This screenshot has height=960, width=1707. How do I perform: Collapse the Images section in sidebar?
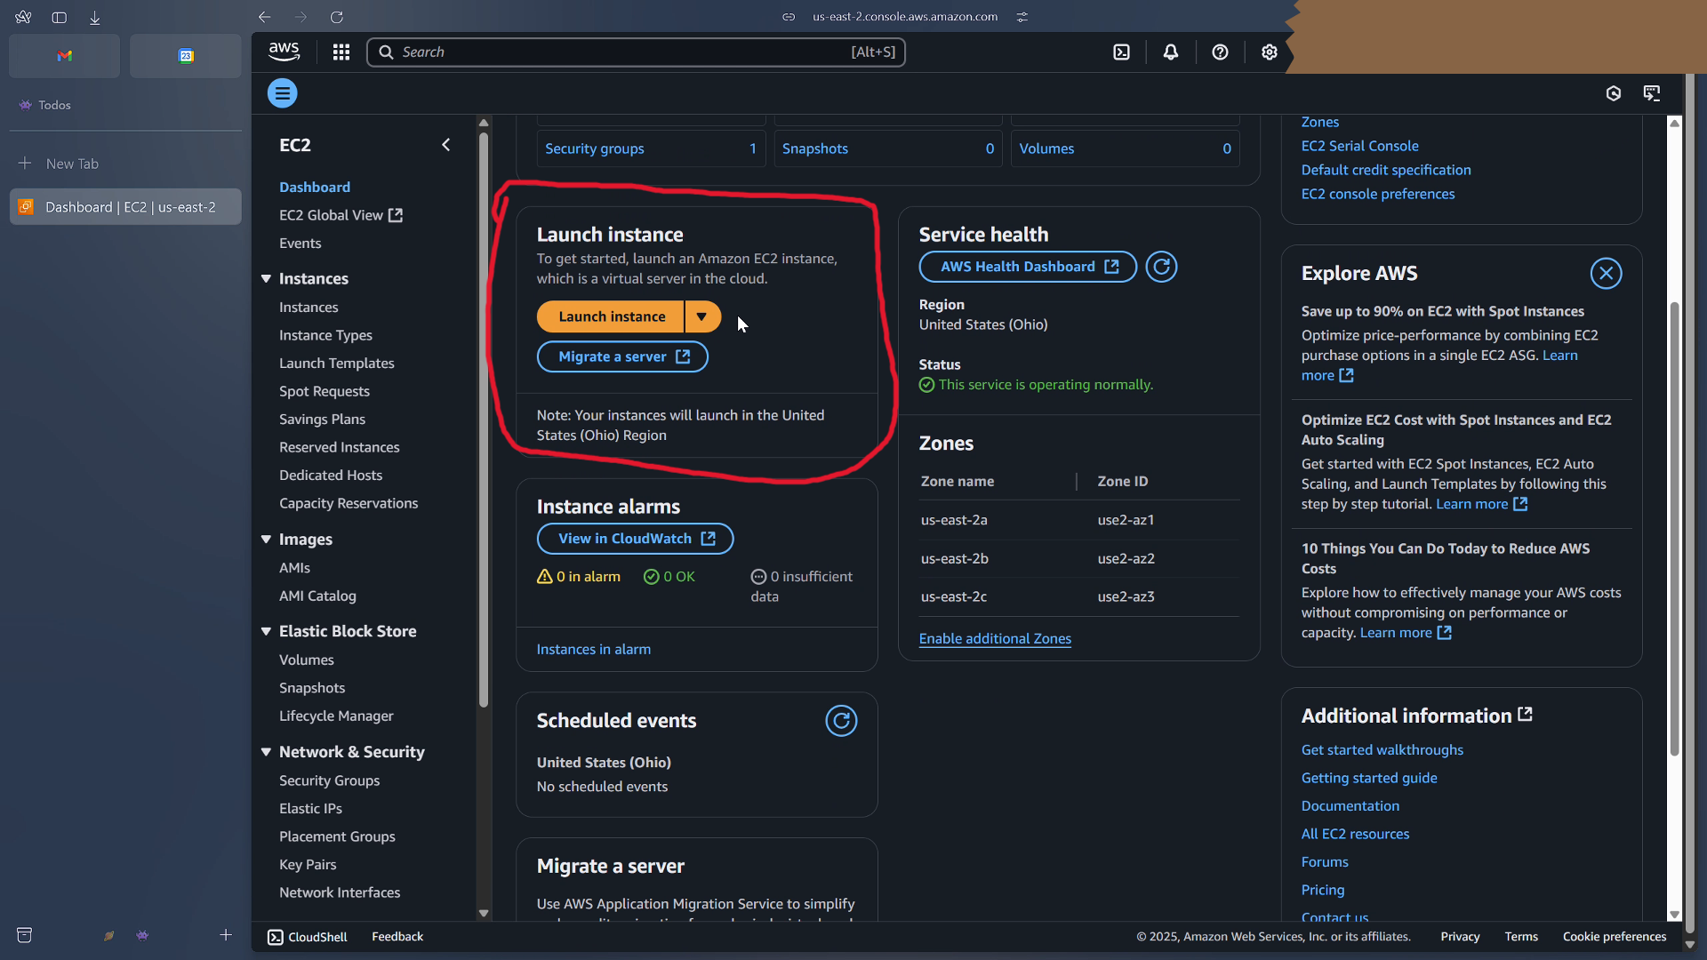click(266, 540)
